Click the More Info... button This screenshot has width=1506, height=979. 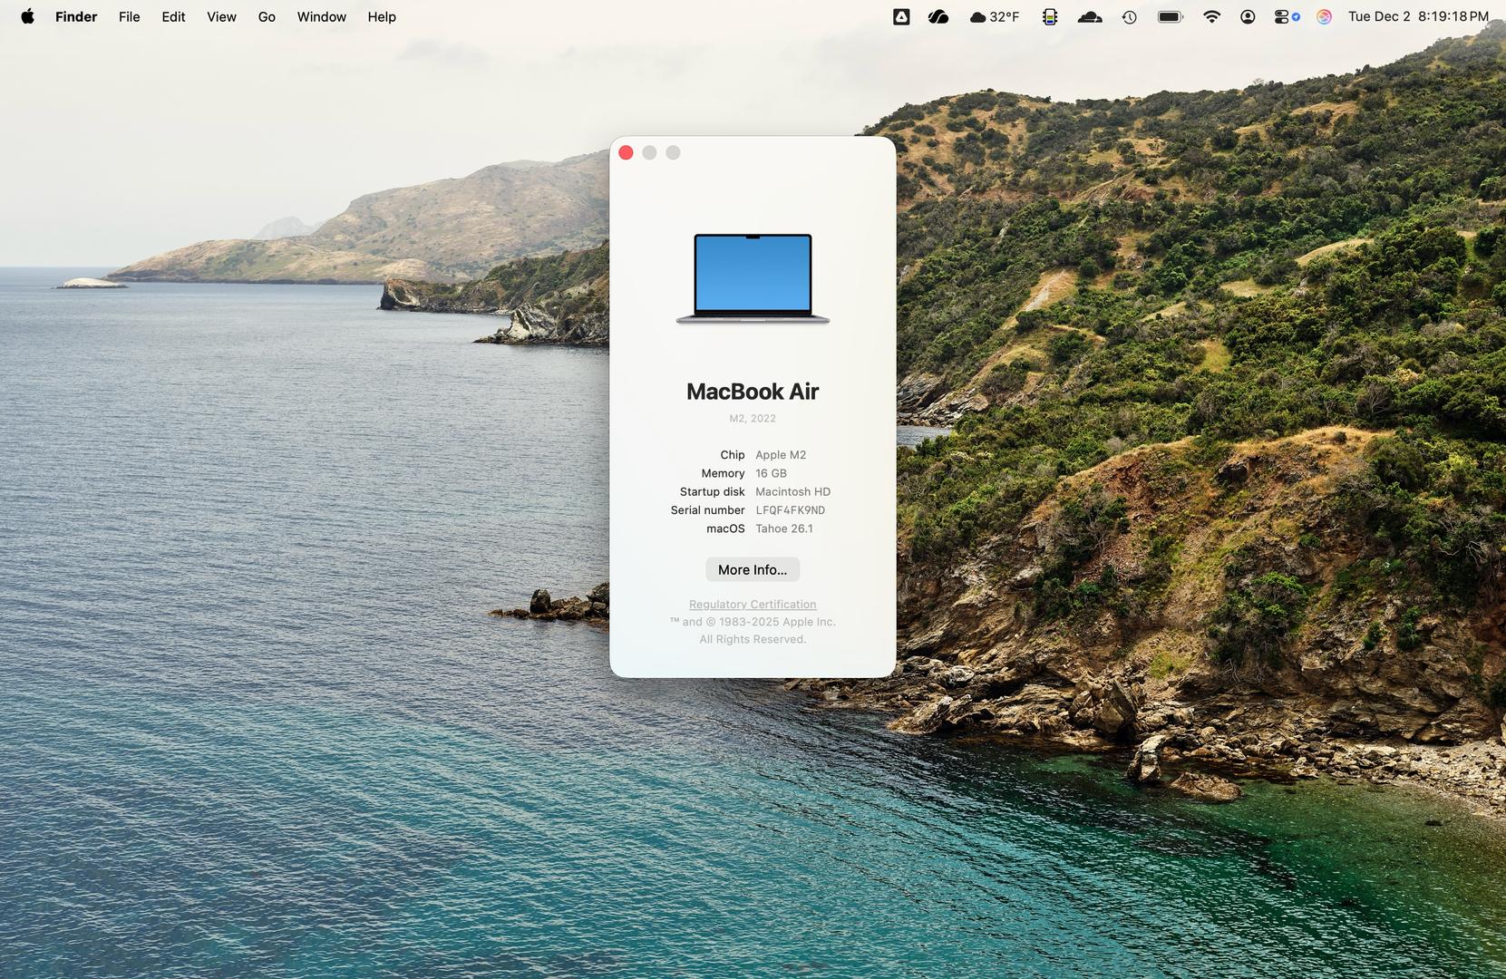click(x=753, y=569)
